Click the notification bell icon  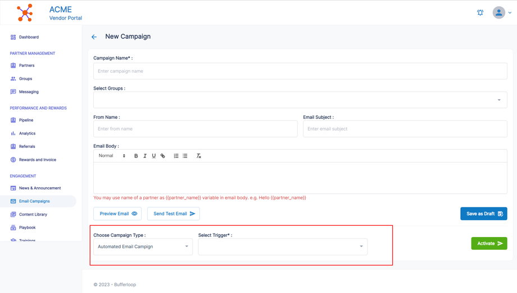click(x=480, y=12)
